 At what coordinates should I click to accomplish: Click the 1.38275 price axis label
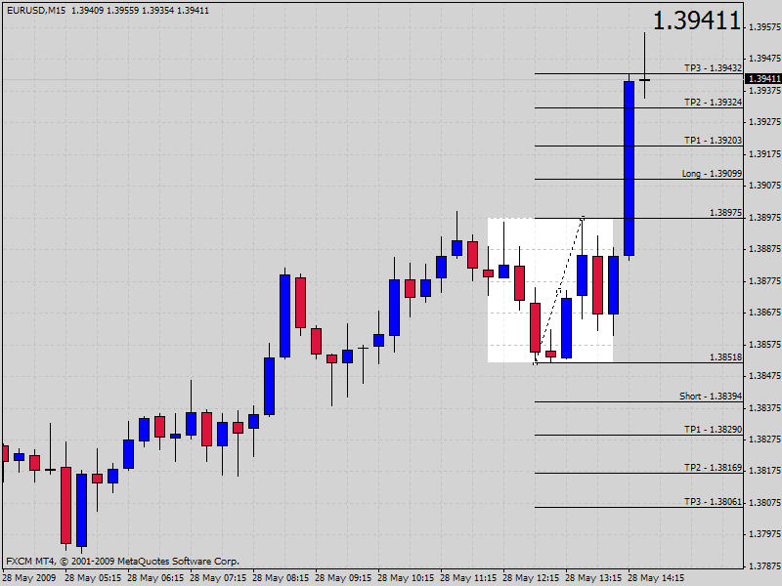764,439
